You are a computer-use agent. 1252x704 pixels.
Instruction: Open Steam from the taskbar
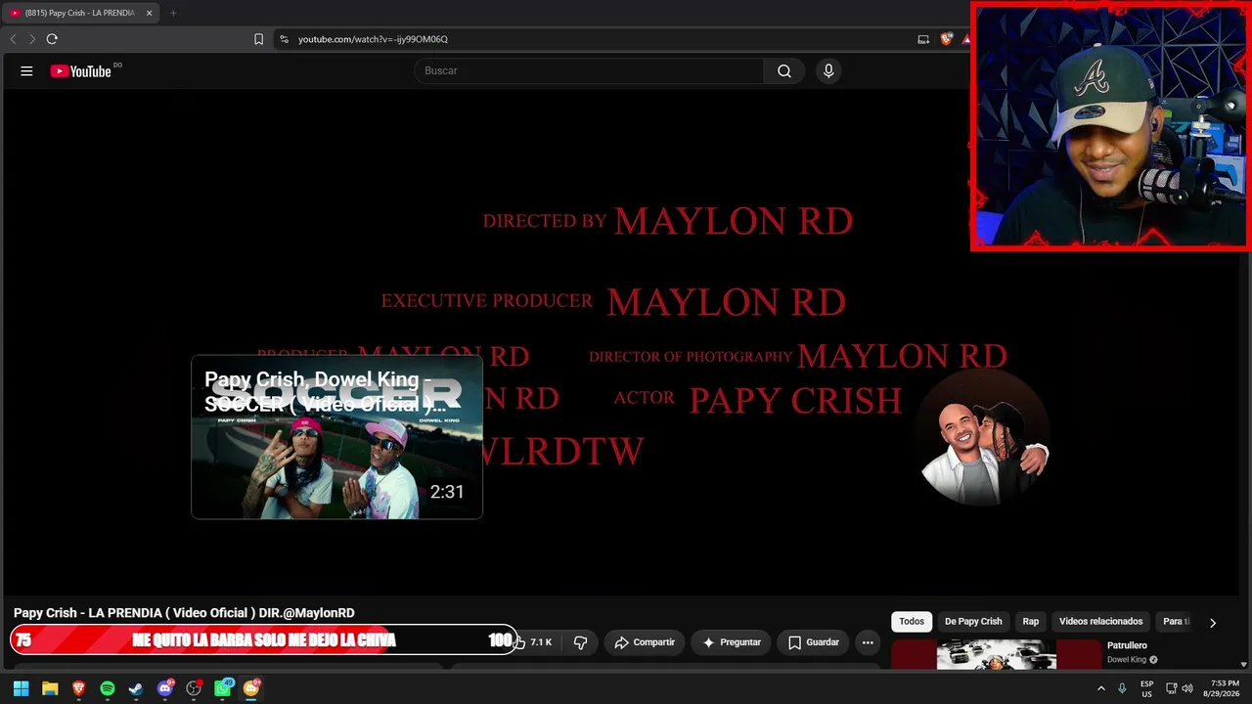pyautogui.click(x=136, y=688)
